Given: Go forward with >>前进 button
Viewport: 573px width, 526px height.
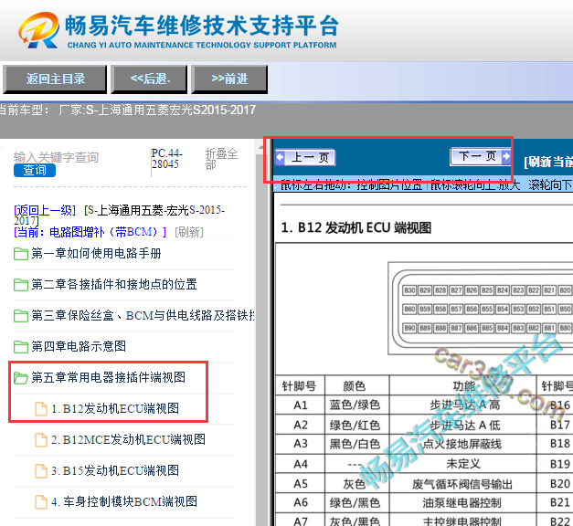Looking at the screenshot, I should tap(229, 79).
